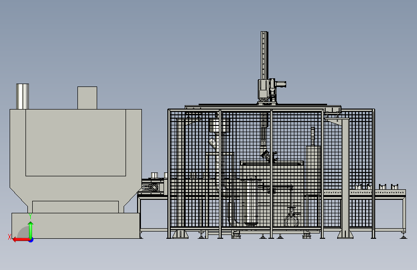Select the base plinth of the left machine
This screenshot has height=270, width=417.
pyautogui.click(x=76, y=225)
